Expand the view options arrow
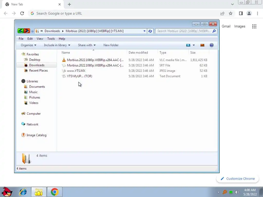The image size is (263, 197). pos(194,45)
